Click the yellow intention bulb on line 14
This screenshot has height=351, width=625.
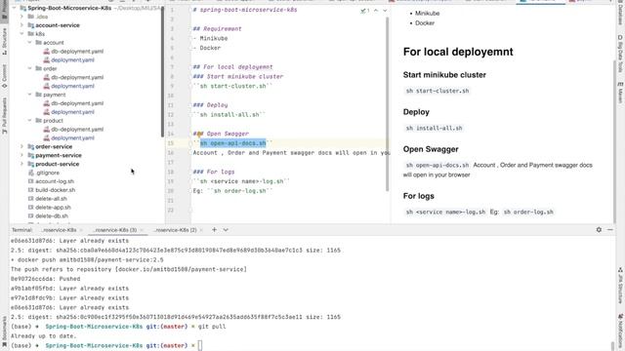pos(199,134)
